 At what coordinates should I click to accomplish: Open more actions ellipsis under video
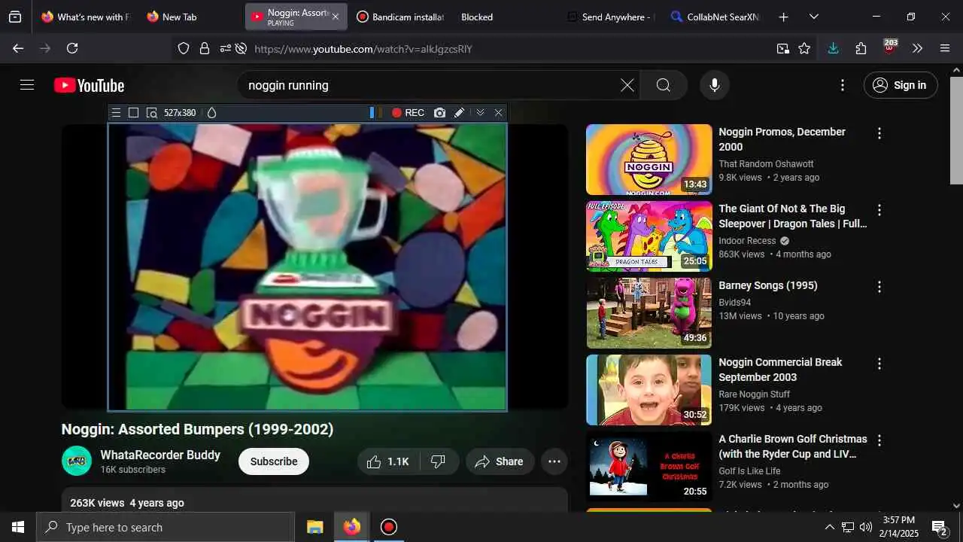click(x=554, y=461)
